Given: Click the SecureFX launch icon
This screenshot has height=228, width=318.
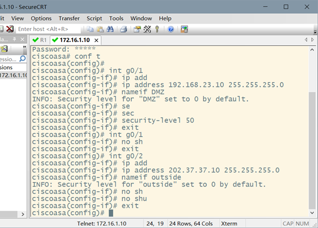Looking at the screenshot, I should click(x=184, y=29).
